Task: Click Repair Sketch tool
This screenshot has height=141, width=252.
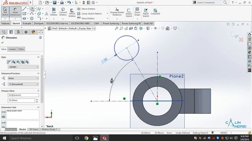Action: pos(129,13)
